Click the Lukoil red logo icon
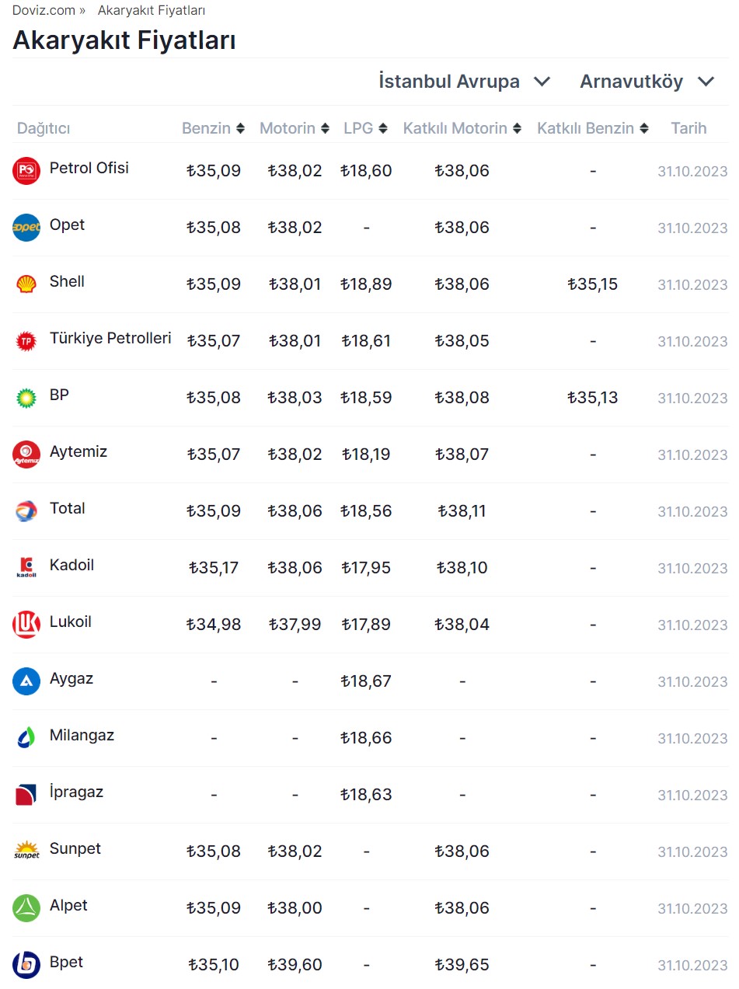 tap(26, 625)
